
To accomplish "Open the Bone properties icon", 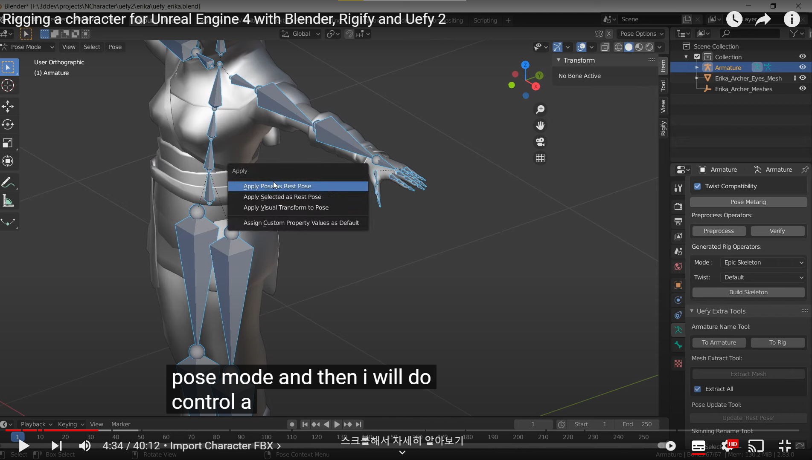I will [678, 345].
